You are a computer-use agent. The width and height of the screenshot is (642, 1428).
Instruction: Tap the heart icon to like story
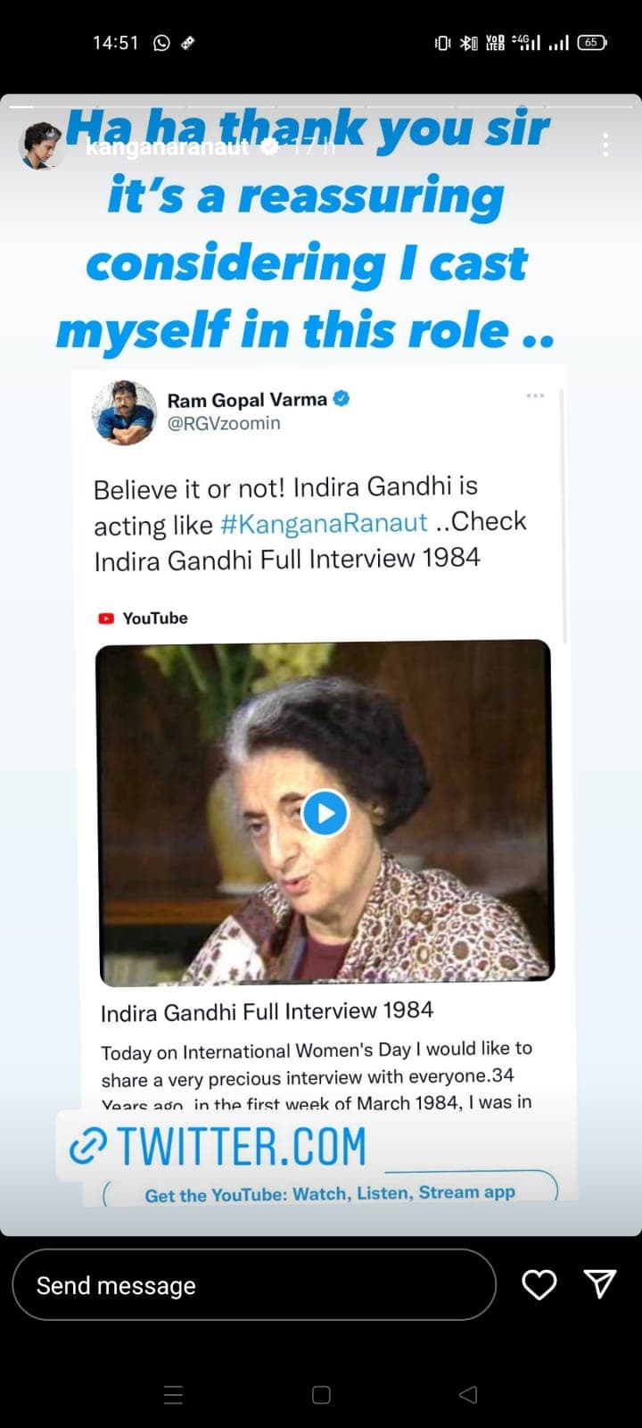click(539, 1284)
